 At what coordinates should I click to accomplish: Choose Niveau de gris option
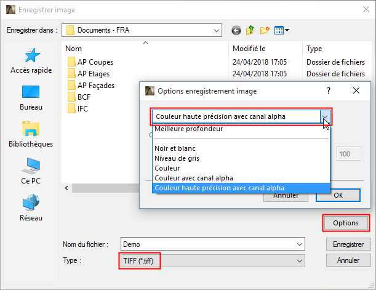coord(241,158)
